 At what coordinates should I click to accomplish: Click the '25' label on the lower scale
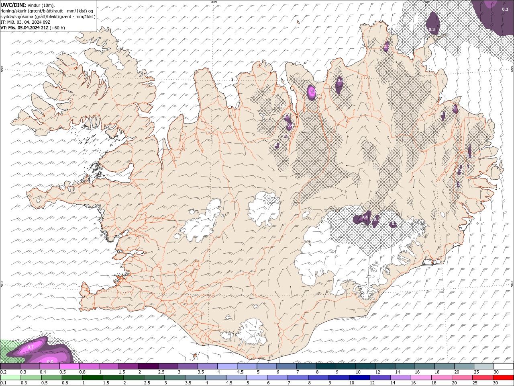pyautogui.click(x=475, y=383)
